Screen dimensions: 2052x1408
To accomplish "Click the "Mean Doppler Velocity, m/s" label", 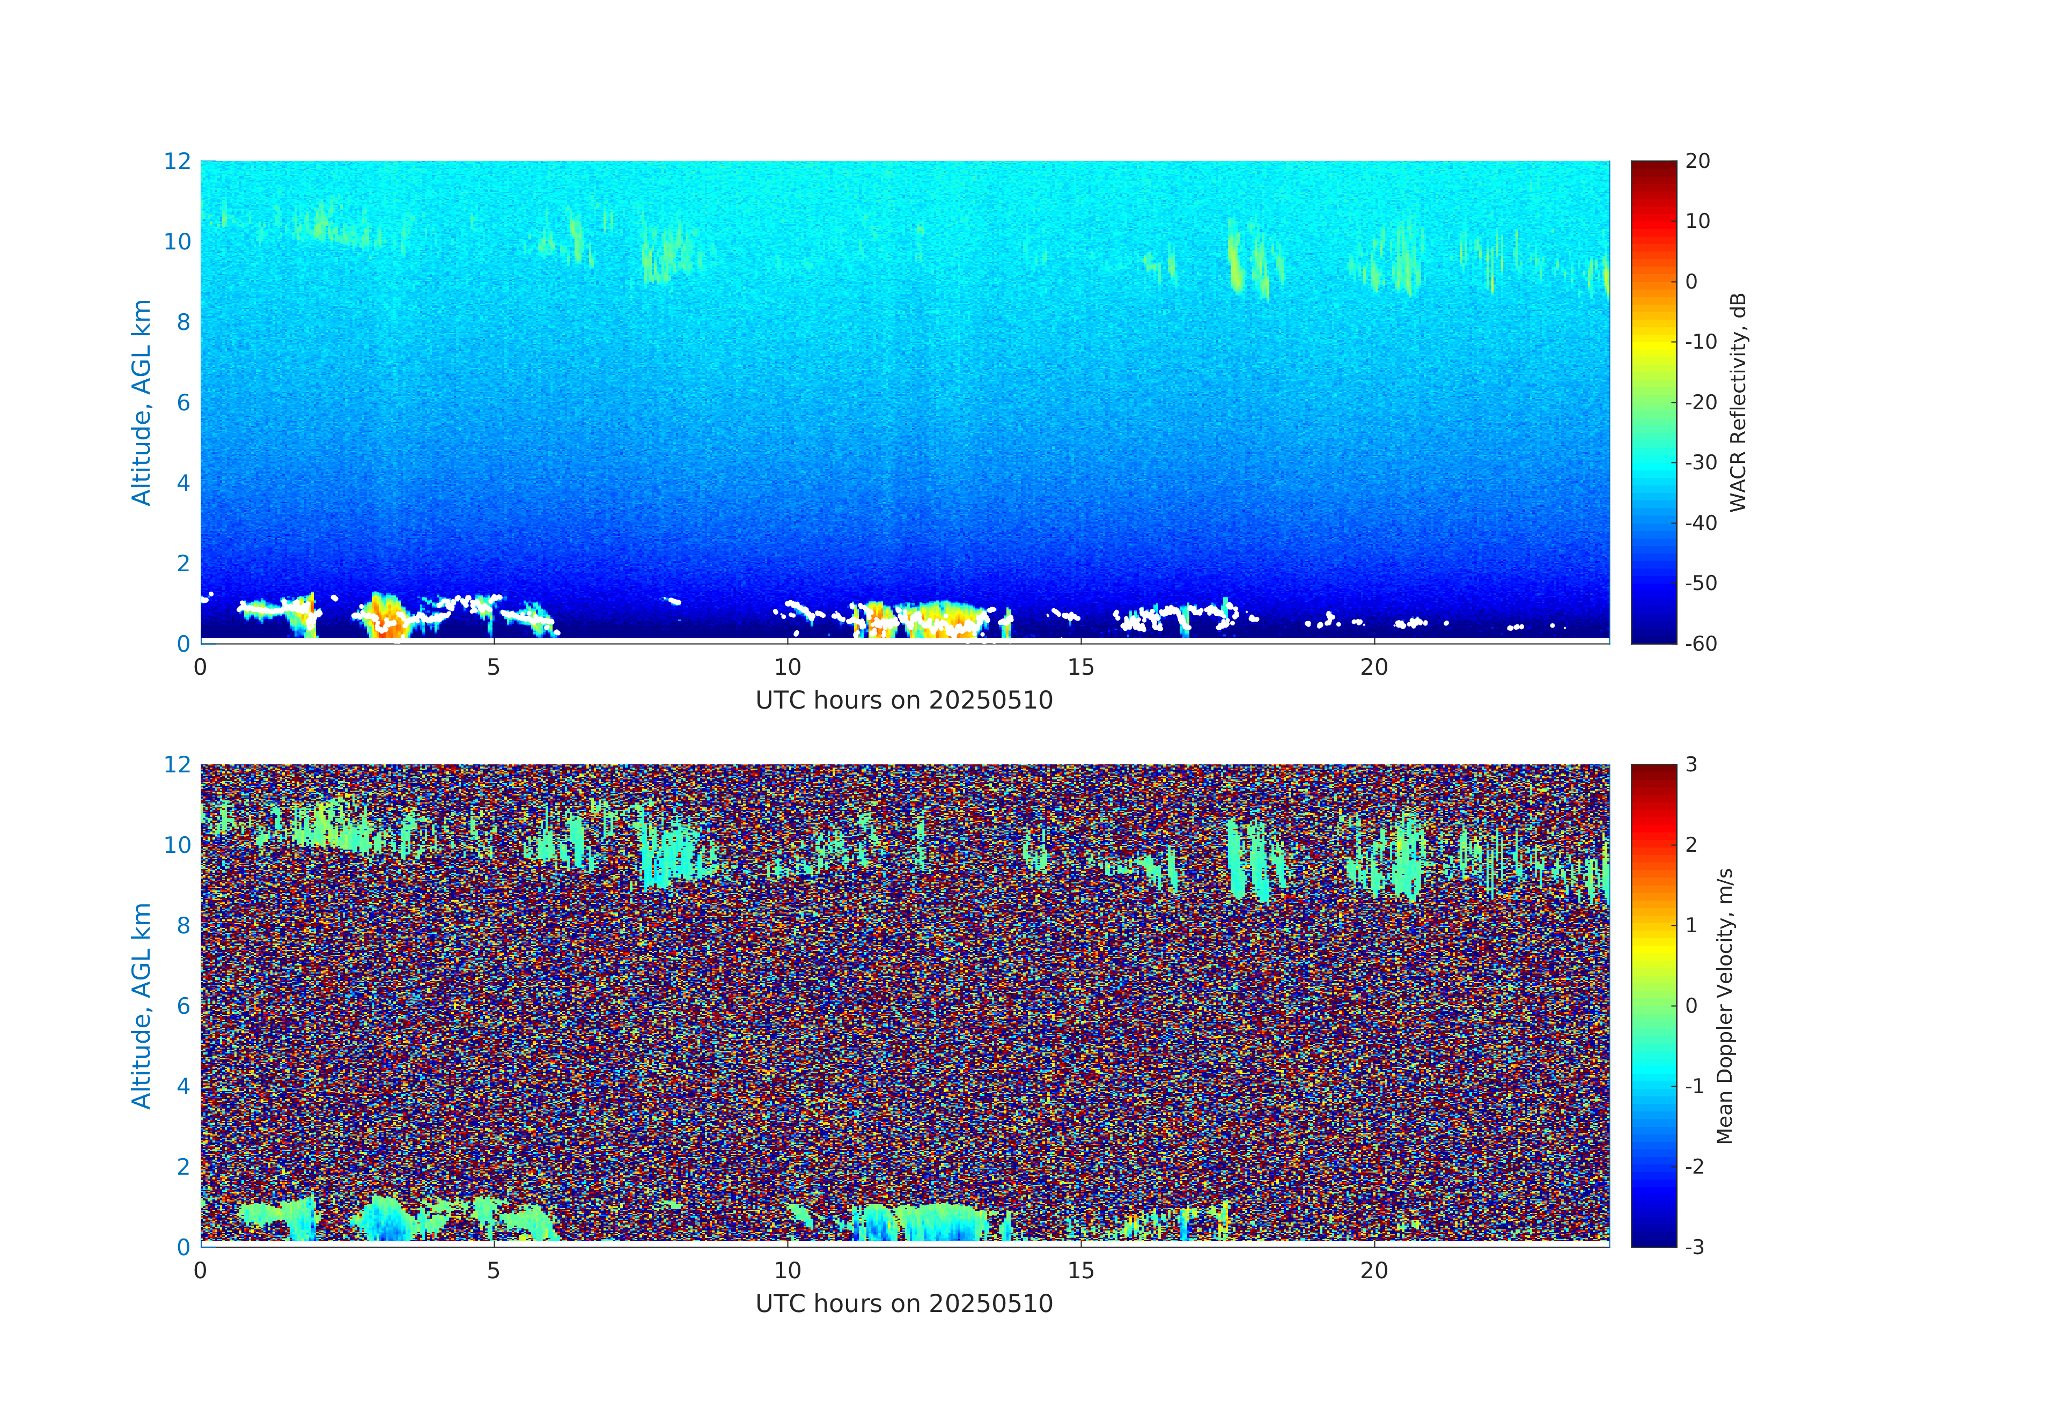I will tap(1724, 1006).
